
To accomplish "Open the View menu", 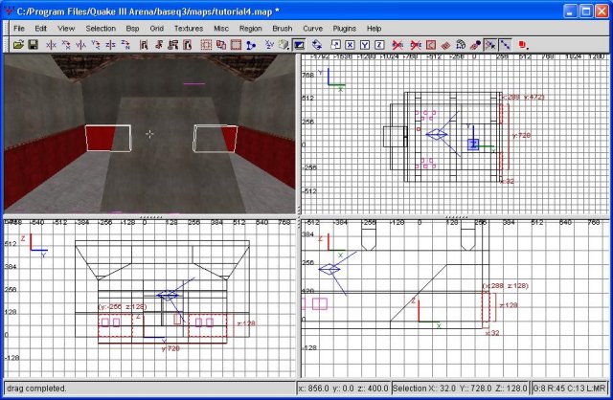I will [x=66, y=29].
